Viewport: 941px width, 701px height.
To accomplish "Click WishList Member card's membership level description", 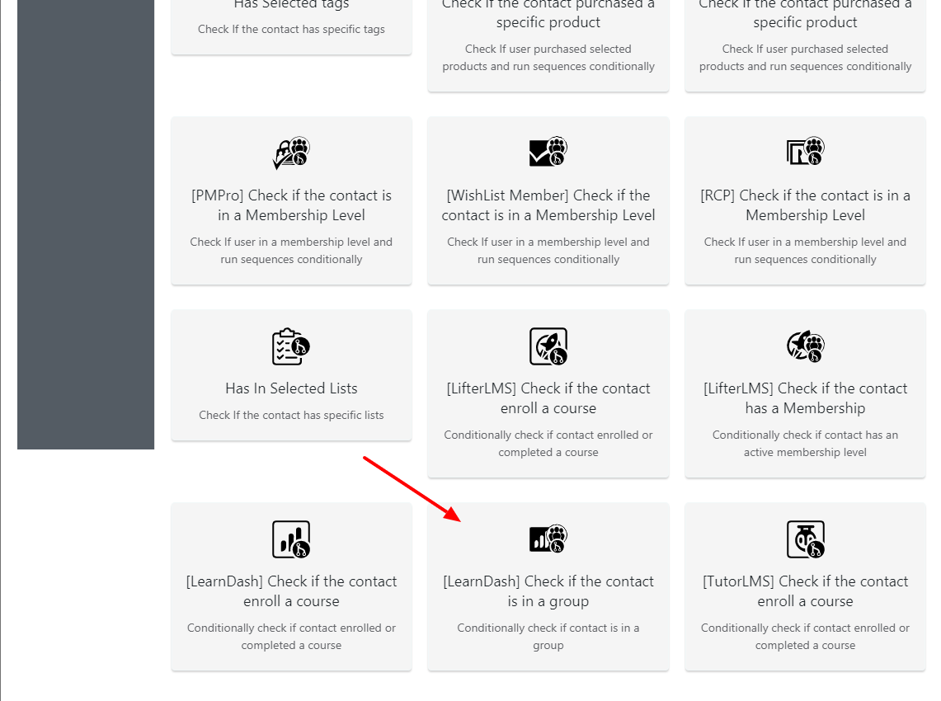I will click(548, 250).
